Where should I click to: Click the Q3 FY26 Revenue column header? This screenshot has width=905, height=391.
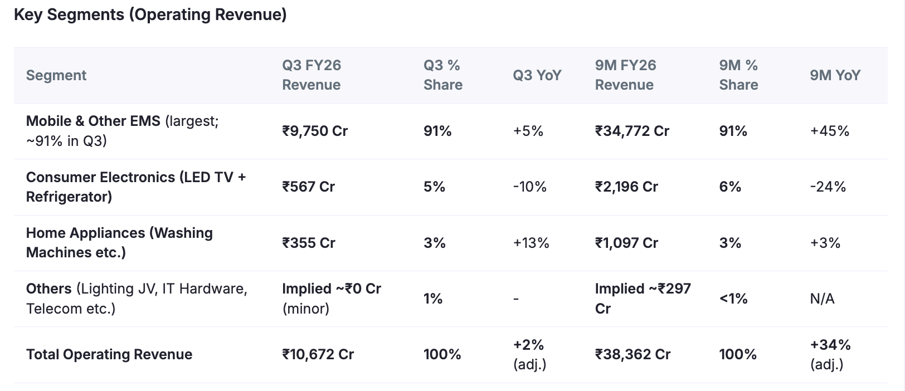311,75
